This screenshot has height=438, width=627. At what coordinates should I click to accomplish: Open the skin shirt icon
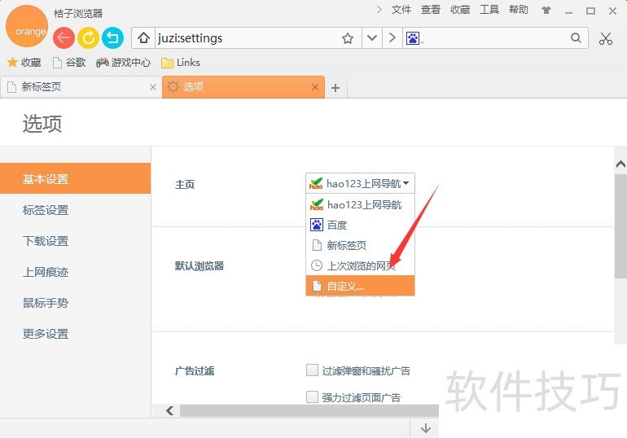coord(546,11)
